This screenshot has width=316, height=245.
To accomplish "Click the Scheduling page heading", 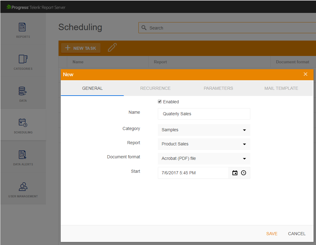I will point(80,27).
